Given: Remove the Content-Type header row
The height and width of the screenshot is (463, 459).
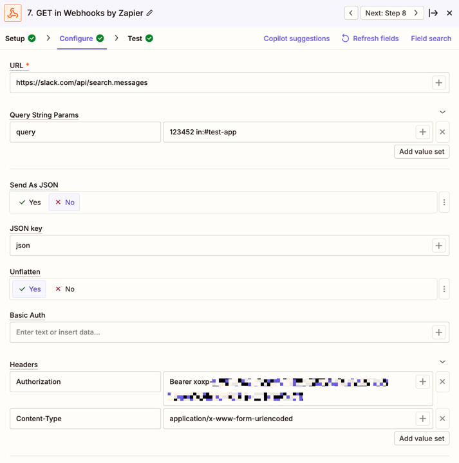Looking at the screenshot, I should pos(442,419).
